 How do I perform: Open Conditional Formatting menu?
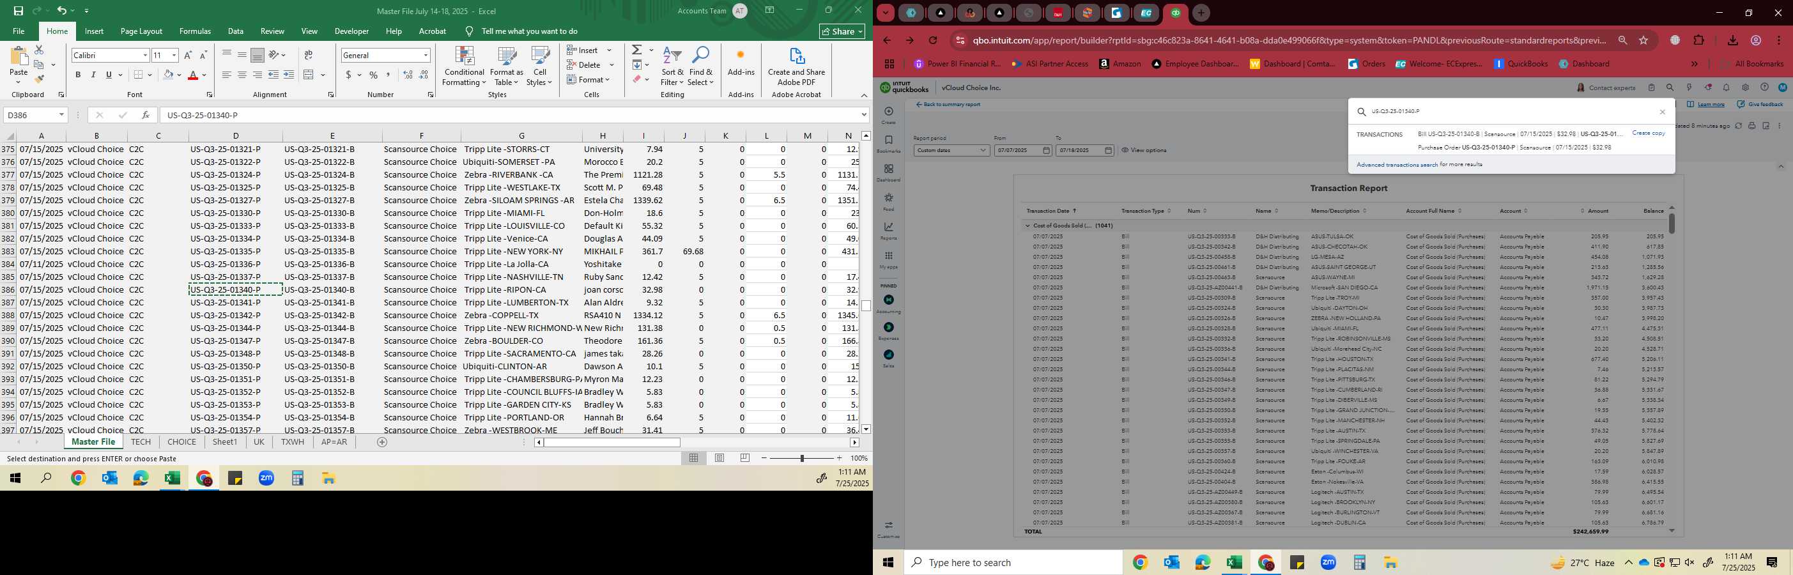pyautogui.click(x=465, y=67)
